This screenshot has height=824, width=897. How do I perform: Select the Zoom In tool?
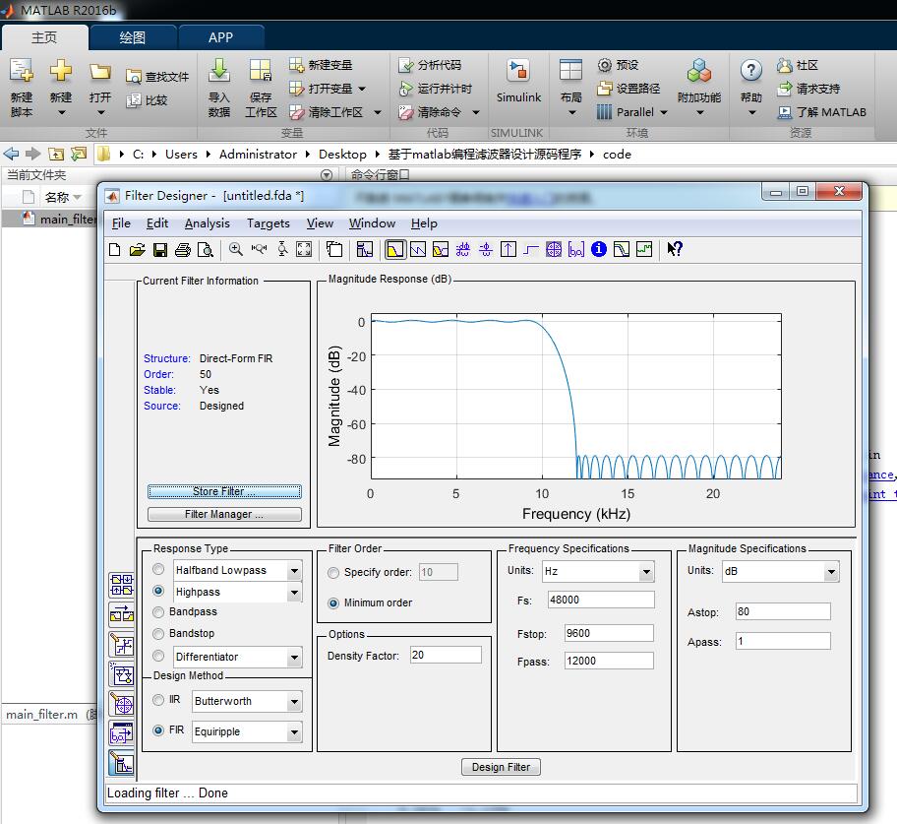click(x=235, y=249)
